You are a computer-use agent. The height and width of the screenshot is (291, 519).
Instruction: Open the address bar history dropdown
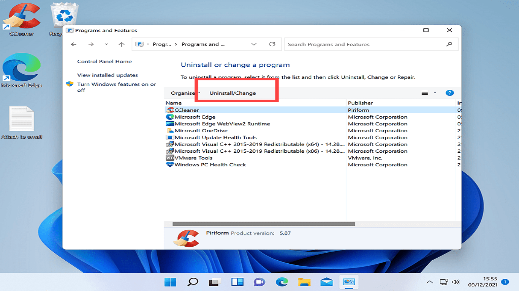point(254,44)
